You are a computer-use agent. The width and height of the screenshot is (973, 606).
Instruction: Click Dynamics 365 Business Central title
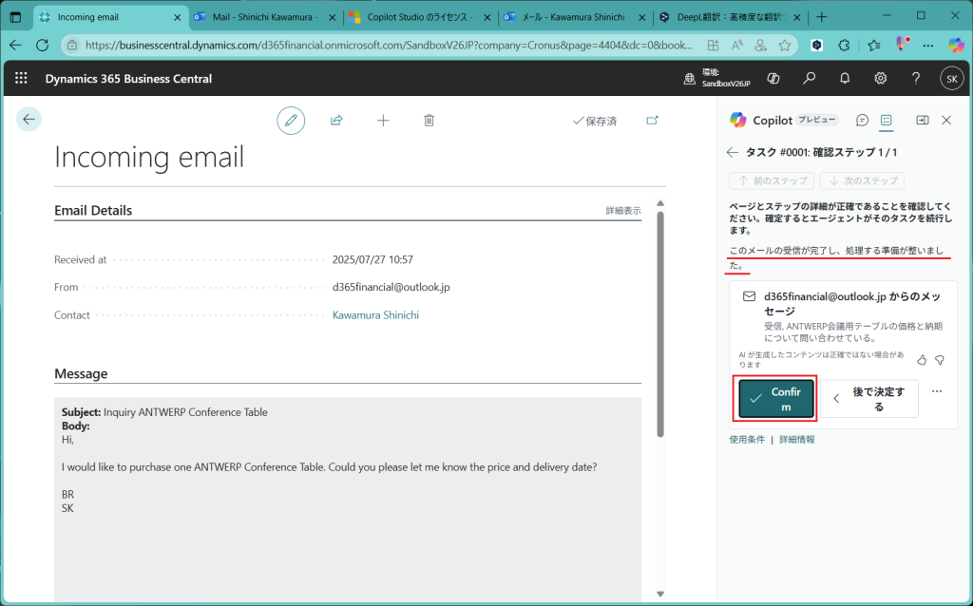[x=128, y=79]
